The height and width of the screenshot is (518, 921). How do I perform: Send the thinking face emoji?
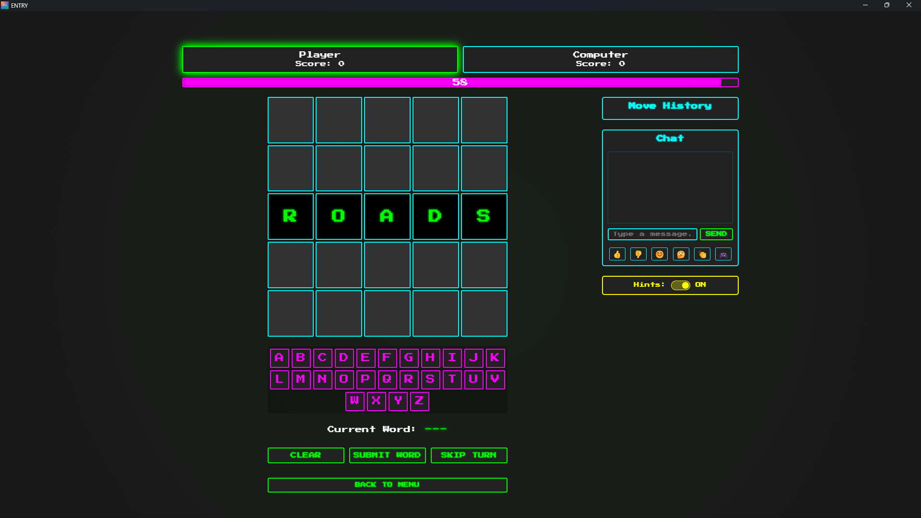(x=681, y=254)
